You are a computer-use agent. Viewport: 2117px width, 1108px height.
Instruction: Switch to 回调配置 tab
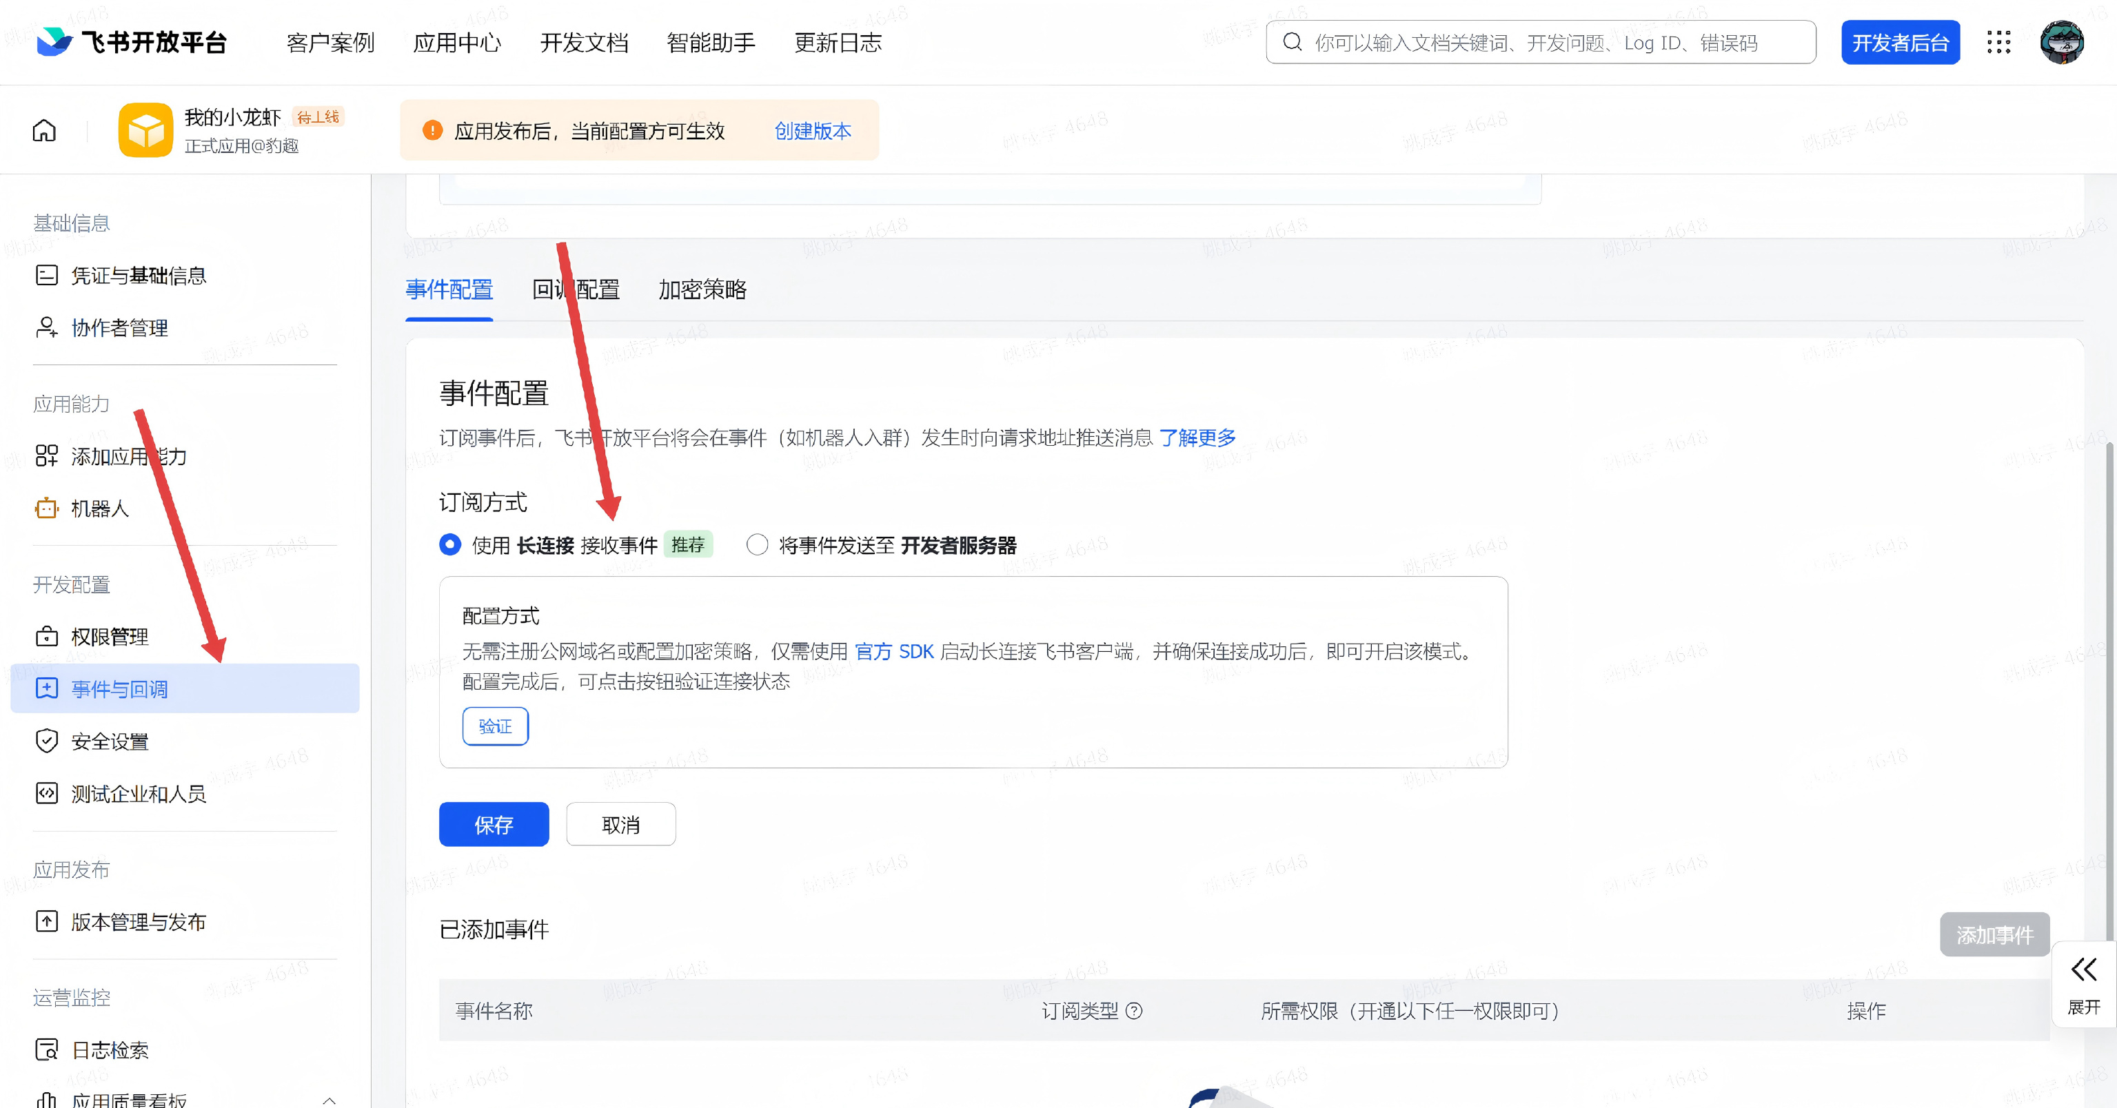(x=576, y=289)
